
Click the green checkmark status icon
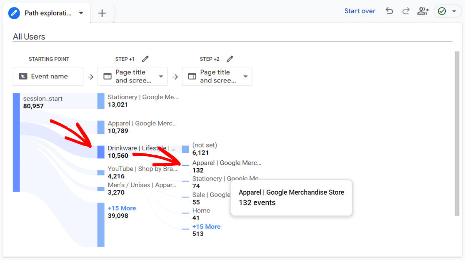click(442, 11)
